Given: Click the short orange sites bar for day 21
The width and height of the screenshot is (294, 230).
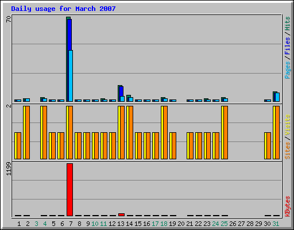Looking at the screenshot, I should 191,145.
